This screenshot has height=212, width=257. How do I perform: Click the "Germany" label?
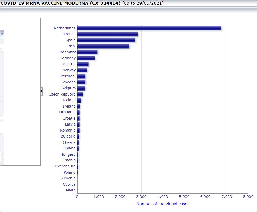coord(68,58)
